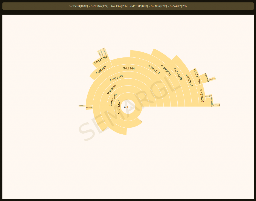This screenshot has width=256, height=201.
Task: Select the G-Y237358 segment
Action: pos(197,76)
